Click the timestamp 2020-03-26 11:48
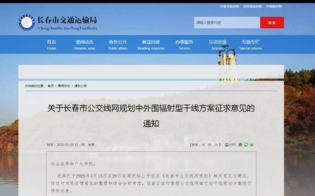 click(x=70, y=145)
